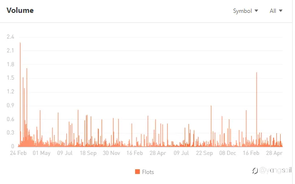Viewport: 295px width, 184px height.
Task: Click the 18 Sep axis label
Action: [x=88, y=153]
